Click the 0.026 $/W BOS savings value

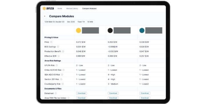144,47
